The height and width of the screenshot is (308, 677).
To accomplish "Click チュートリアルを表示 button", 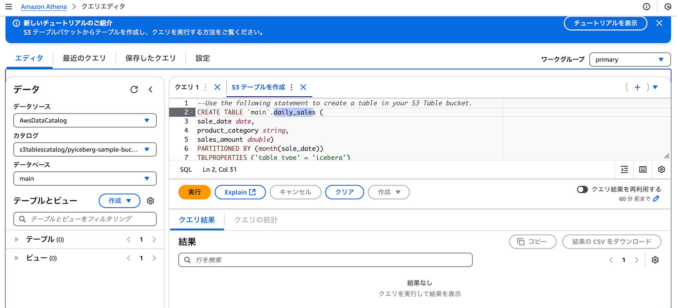I will 606,23.
